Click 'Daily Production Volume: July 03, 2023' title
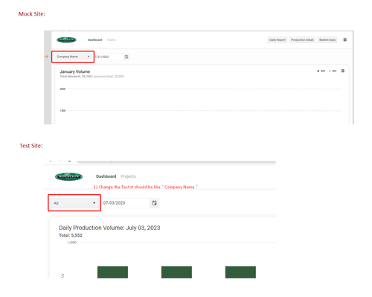The height and width of the screenshot is (297, 372). pos(109,228)
